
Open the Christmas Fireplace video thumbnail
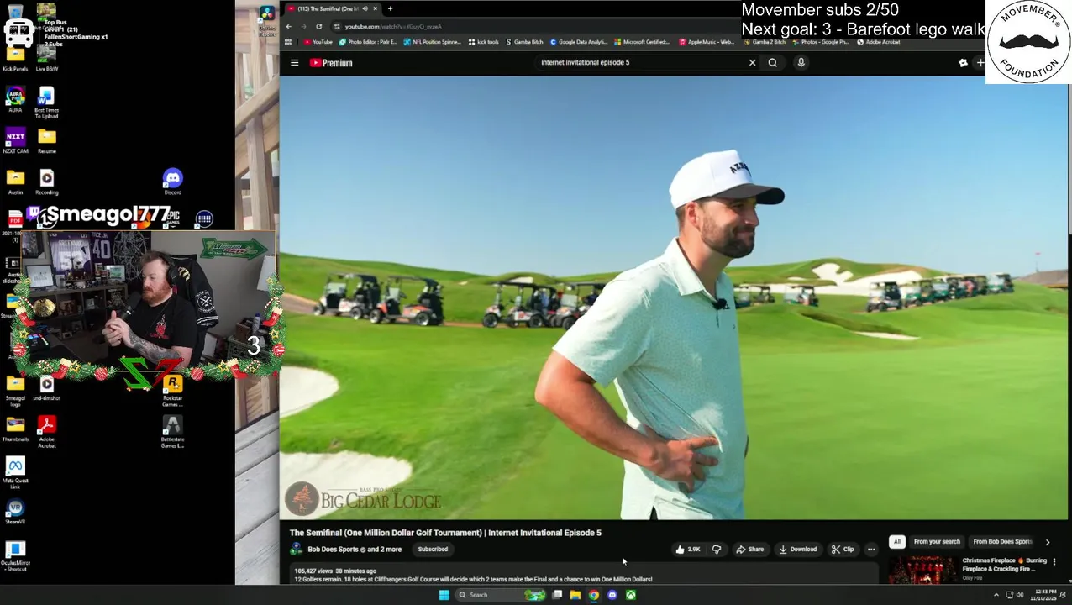[x=922, y=569]
